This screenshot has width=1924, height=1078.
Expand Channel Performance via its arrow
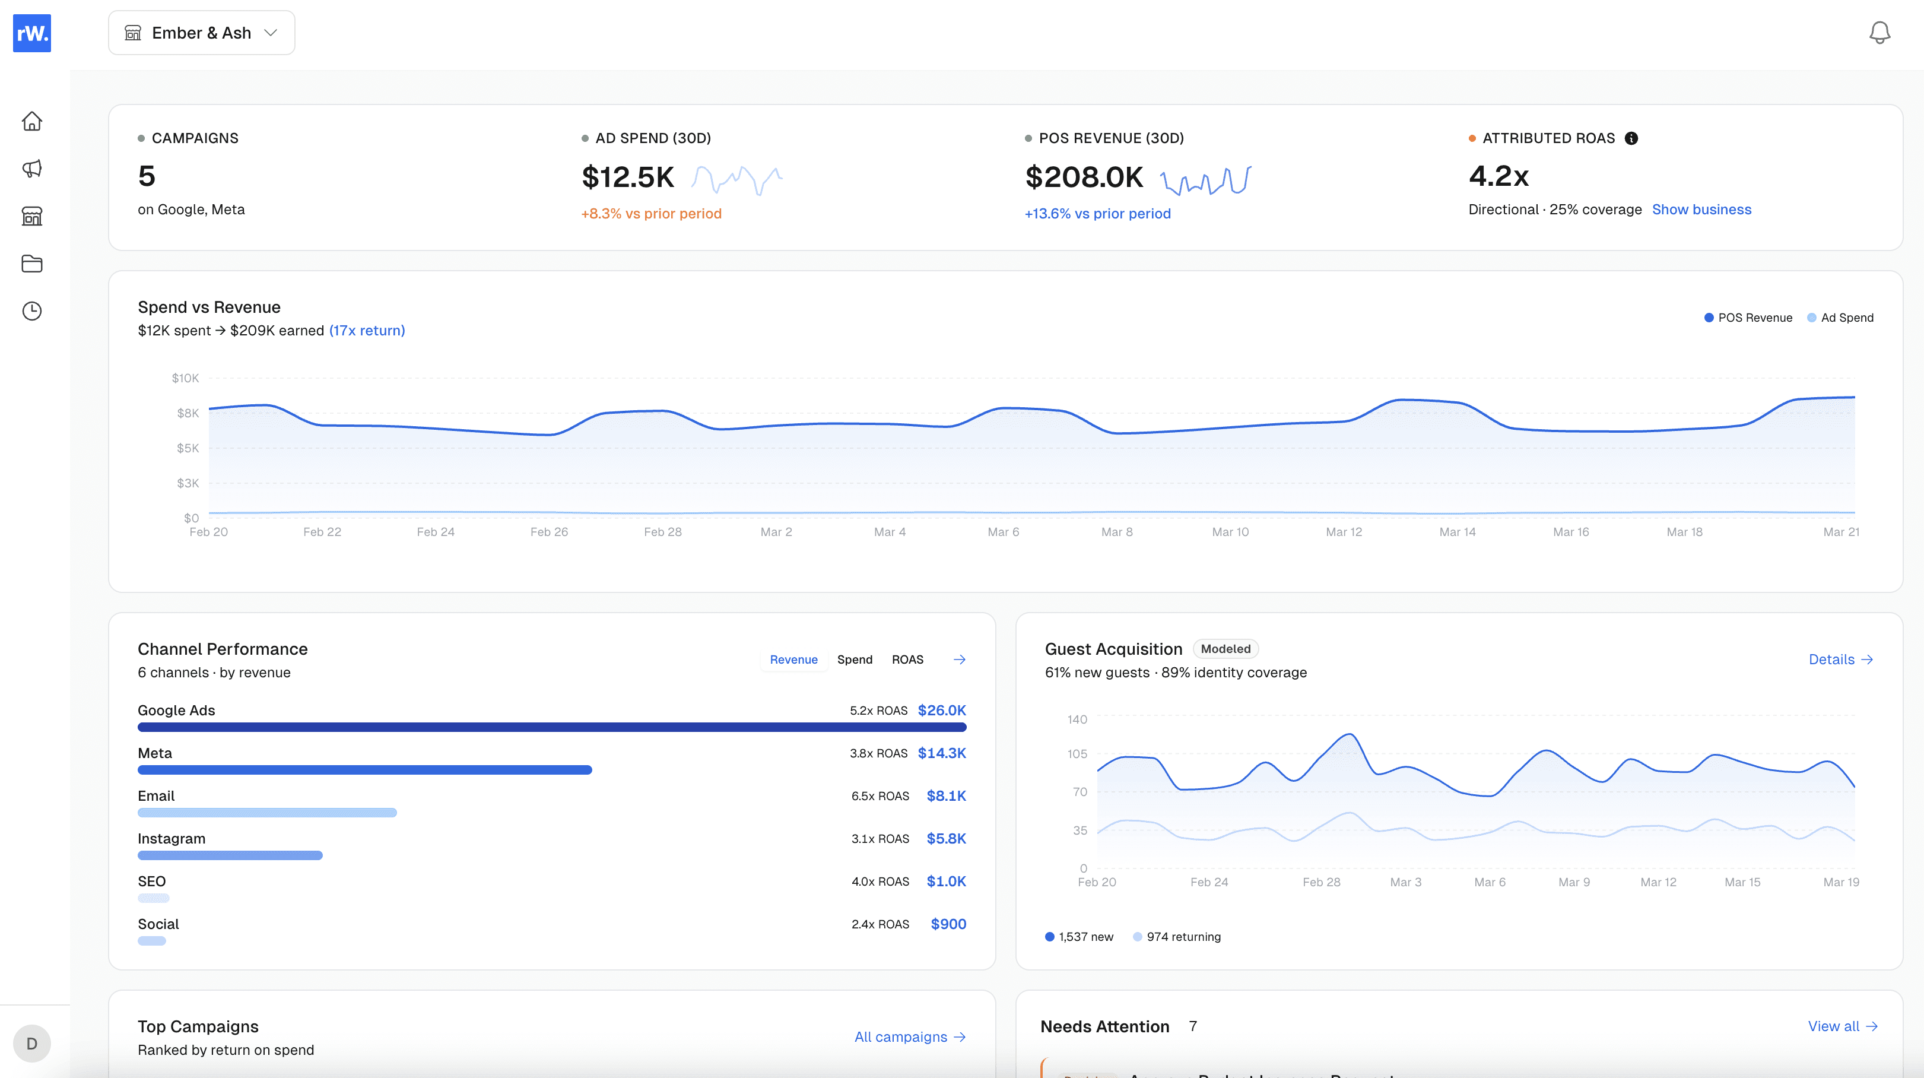click(960, 659)
